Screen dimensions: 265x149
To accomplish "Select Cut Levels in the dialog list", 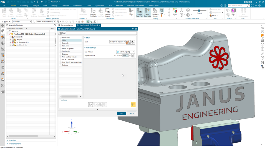I will (x=66, y=51).
